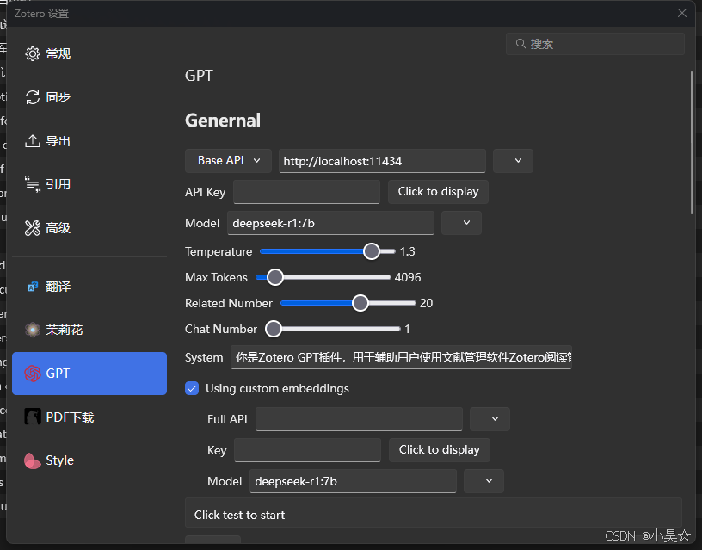
Task: Expand dropdown next to general Model field
Action: [462, 223]
